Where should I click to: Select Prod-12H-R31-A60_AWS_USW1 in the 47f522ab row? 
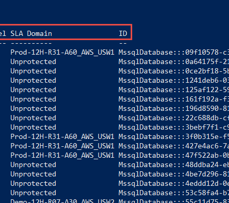coord(62,155)
